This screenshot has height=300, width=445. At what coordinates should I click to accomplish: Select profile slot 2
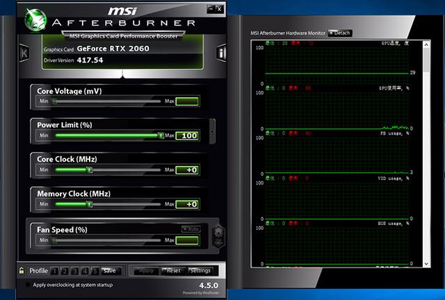tap(65, 271)
